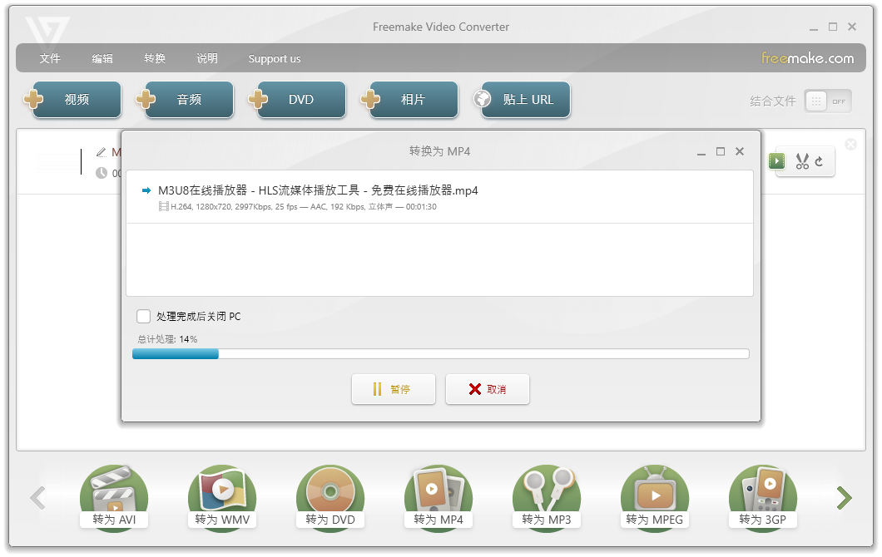Add a video file with 视频 button

tap(77, 100)
